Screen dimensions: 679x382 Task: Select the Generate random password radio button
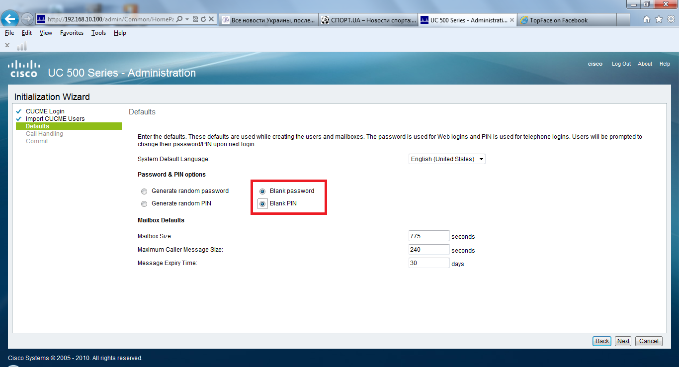click(144, 191)
